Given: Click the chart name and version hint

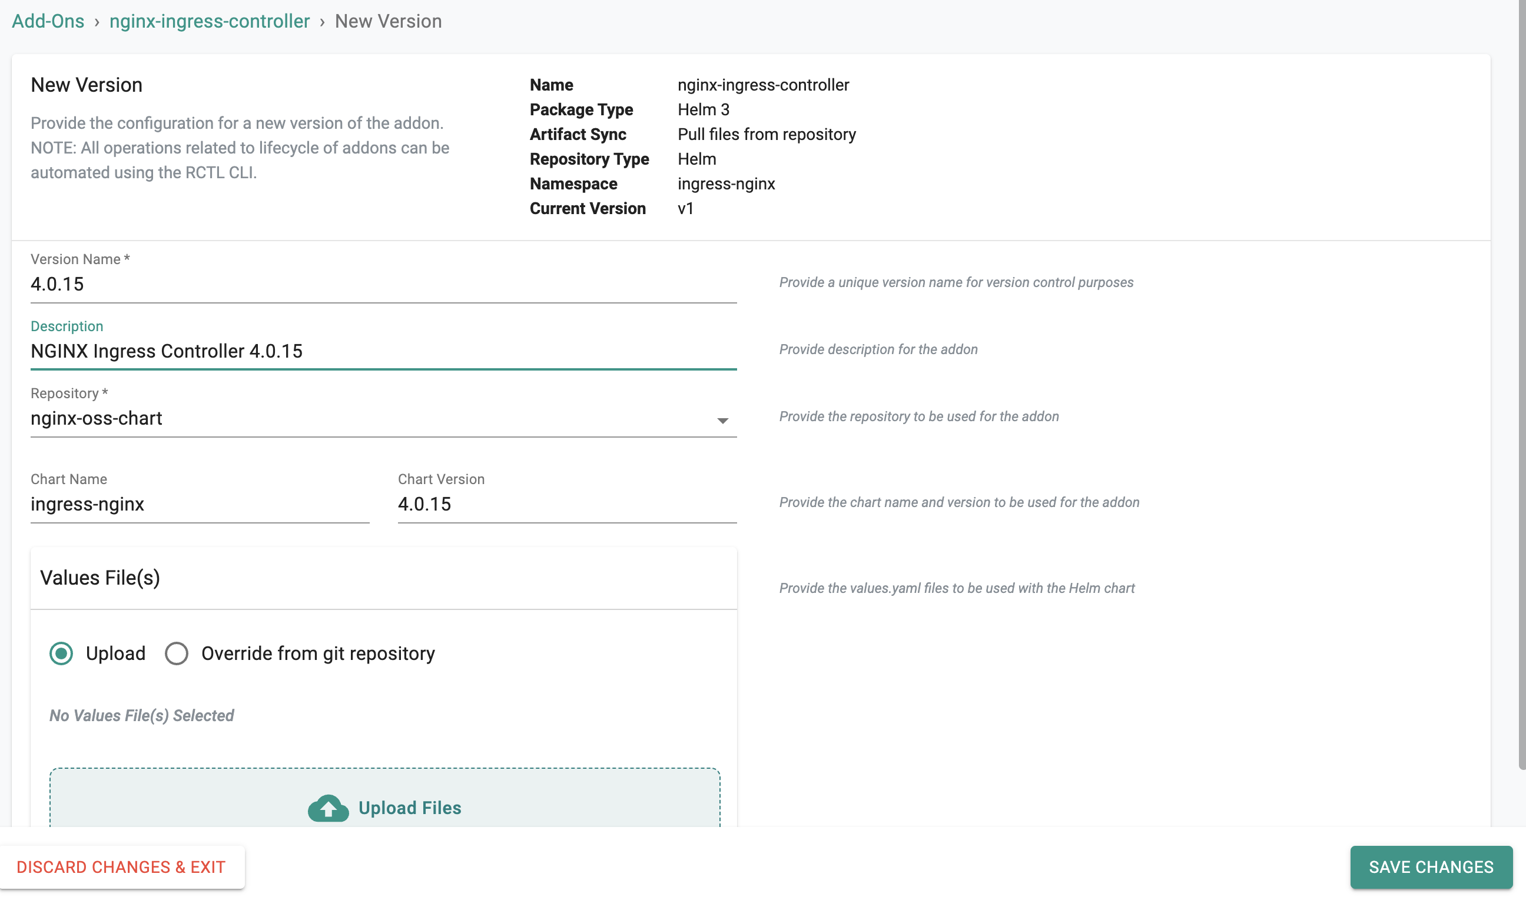Looking at the screenshot, I should pyautogui.click(x=959, y=502).
